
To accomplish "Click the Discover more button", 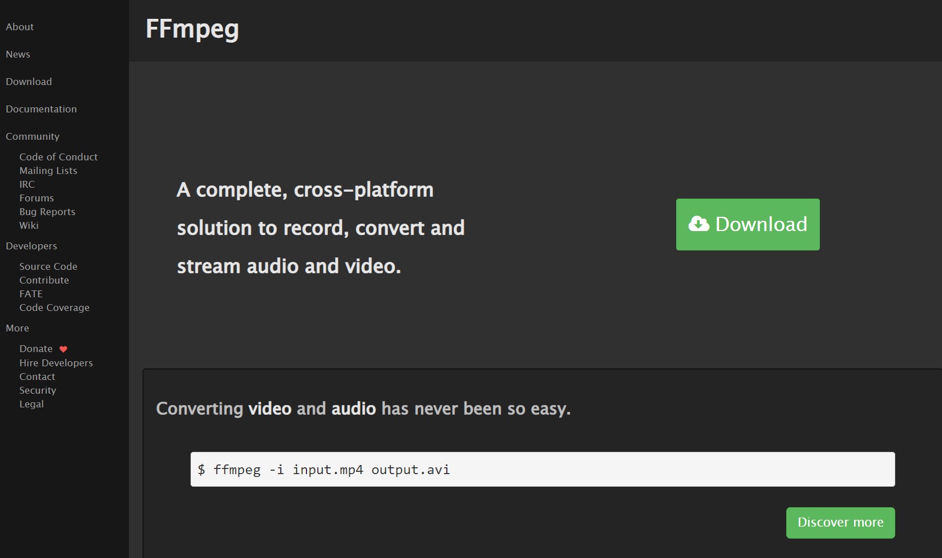I will (x=840, y=523).
